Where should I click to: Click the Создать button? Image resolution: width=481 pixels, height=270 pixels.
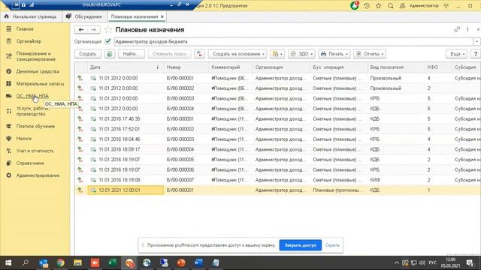88,54
